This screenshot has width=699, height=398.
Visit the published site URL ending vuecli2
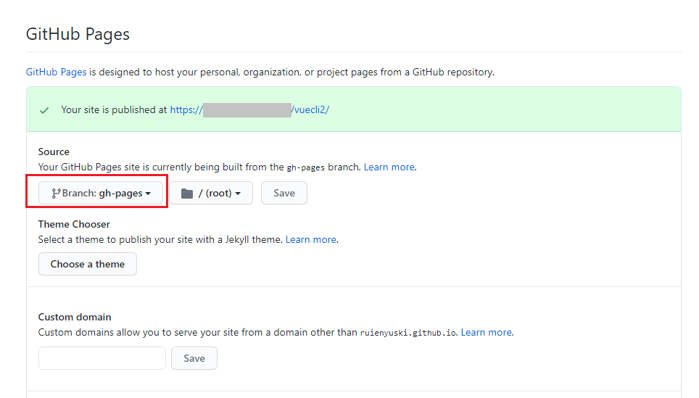(249, 110)
